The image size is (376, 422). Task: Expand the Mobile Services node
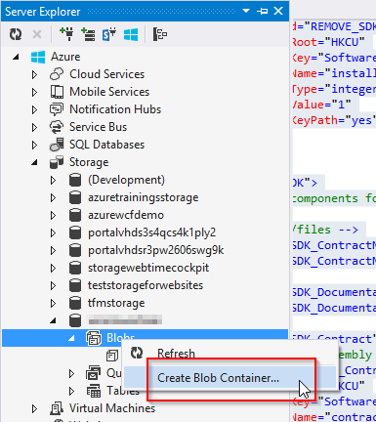(x=34, y=92)
